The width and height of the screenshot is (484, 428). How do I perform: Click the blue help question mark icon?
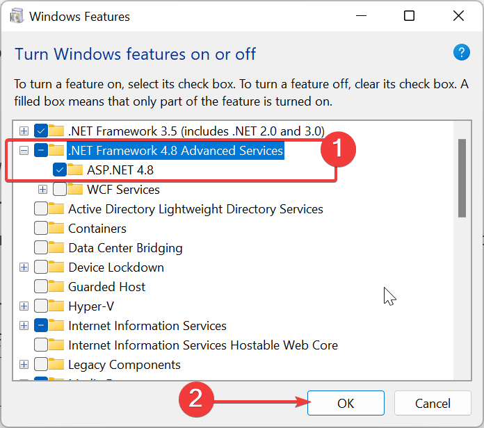coord(462,53)
